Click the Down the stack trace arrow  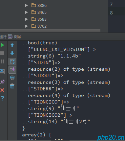tap(12, 53)
